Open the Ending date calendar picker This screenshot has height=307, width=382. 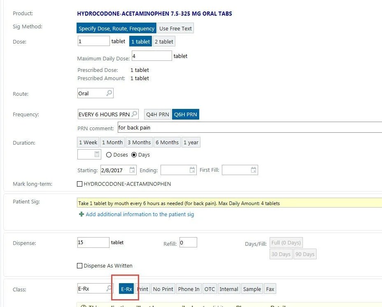pos(192,170)
